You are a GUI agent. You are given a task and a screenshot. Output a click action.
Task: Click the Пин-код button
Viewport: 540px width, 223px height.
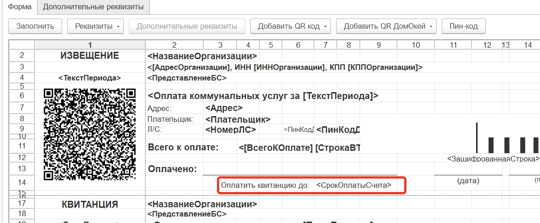click(464, 26)
